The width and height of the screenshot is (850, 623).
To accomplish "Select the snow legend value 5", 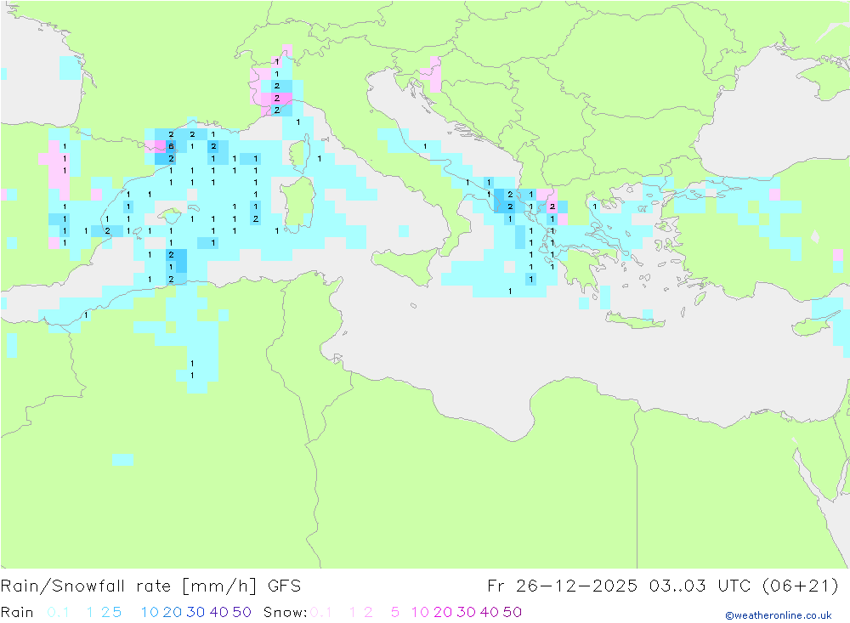I will [395, 612].
